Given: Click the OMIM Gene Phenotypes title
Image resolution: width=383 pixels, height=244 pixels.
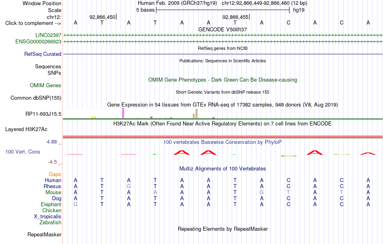Looking at the screenshot, I should [223, 80].
